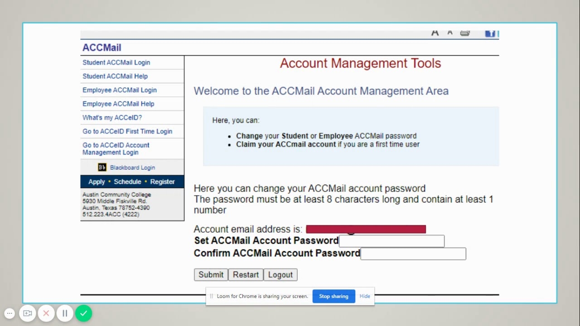Open the Facebook icon link
The height and width of the screenshot is (326, 580).
(x=490, y=34)
